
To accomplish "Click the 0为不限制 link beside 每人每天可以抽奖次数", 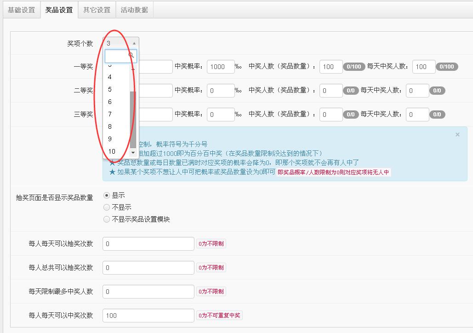I will (211, 244).
